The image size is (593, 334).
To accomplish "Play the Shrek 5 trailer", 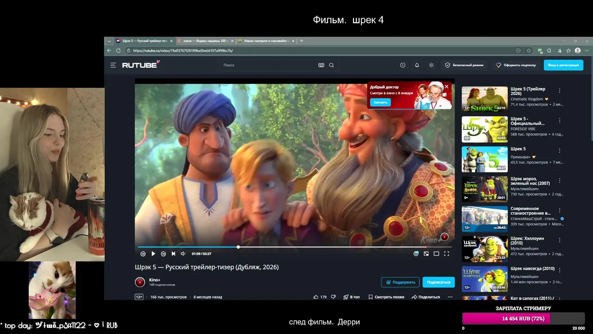I will pos(153,254).
